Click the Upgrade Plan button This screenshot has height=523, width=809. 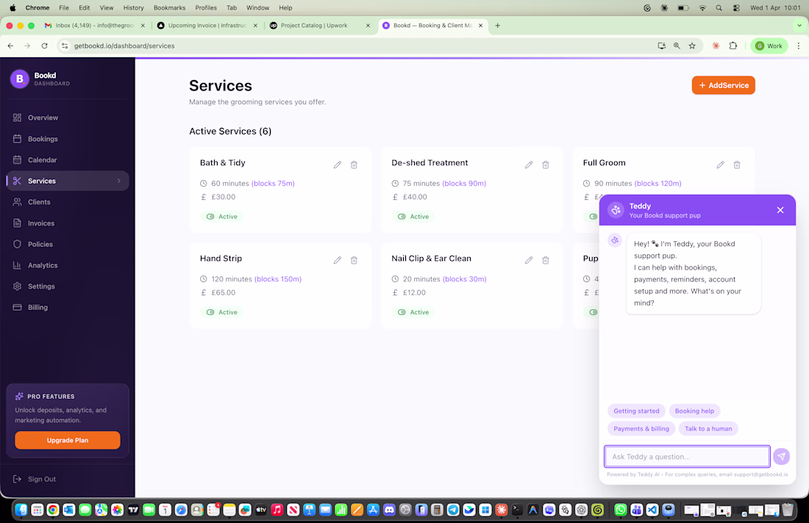[68, 441]
